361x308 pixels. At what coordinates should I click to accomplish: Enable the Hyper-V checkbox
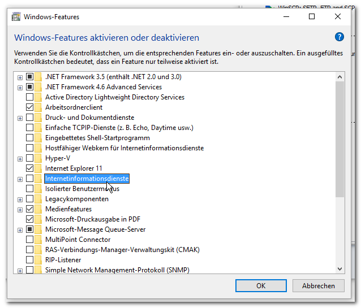click(29, 158)
